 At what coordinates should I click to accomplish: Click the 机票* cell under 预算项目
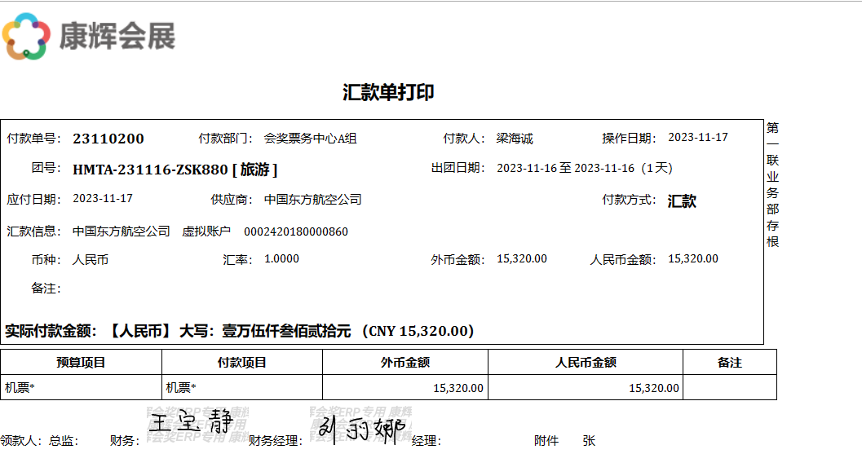coord(20,389)
